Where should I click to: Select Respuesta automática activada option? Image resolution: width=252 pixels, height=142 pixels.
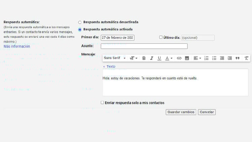80,30
